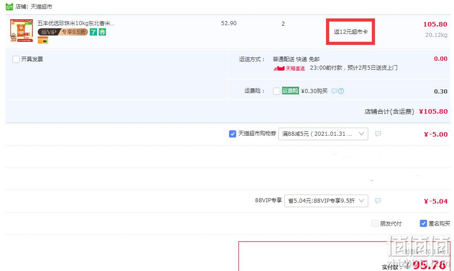Image resolution: width=454 pixels, height=271 pixels.
Task: Click the green 运费险 badge
Action: pyautogui.click(x=290, y=91)
